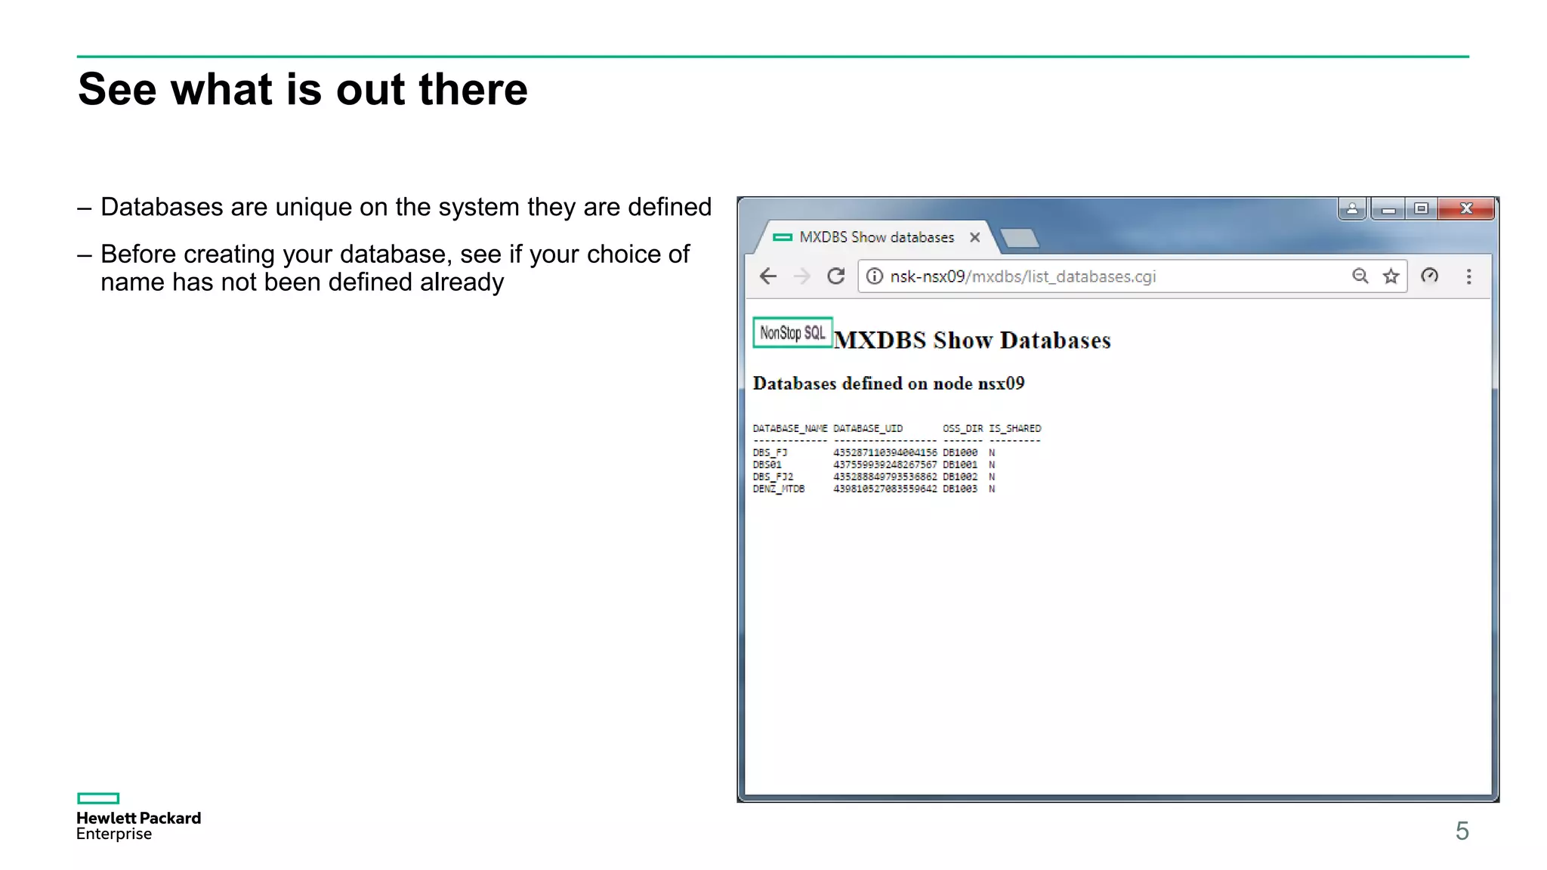
Task: Select the DBS01 database name
Action: (767, 464)
